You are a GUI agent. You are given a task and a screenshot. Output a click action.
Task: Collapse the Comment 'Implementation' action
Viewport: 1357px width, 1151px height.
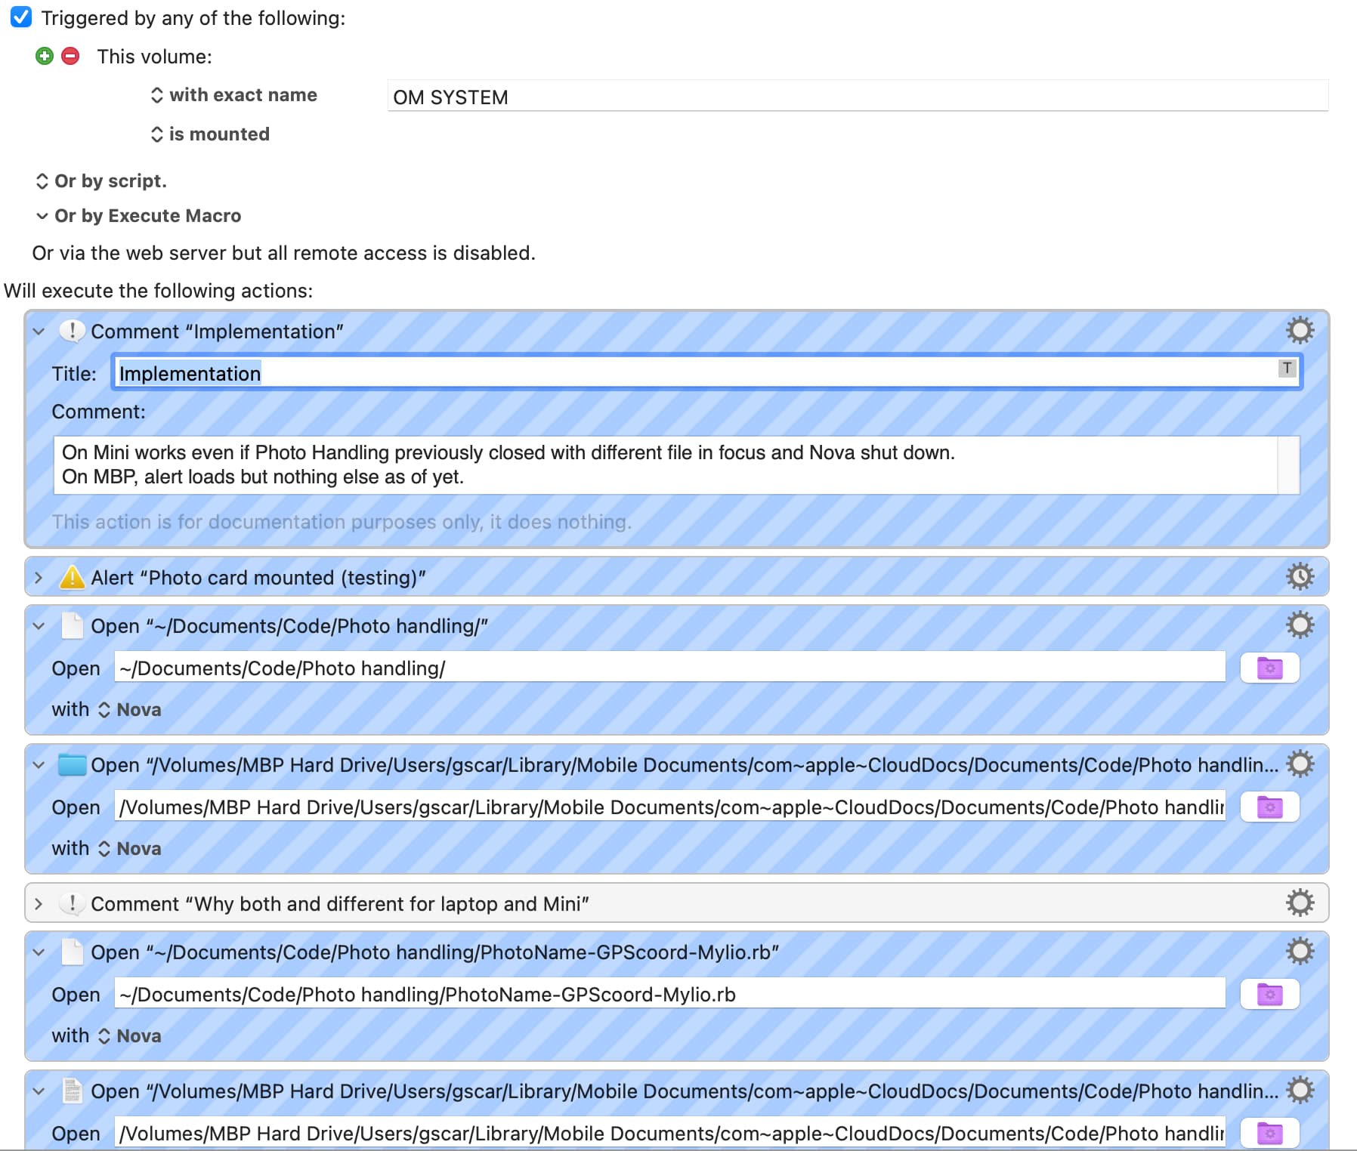coord(39,332)
